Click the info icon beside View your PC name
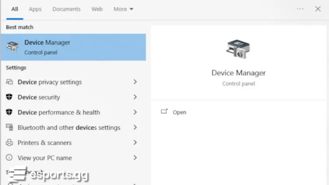This screenshot has width=329, height=185. point(9,158)
